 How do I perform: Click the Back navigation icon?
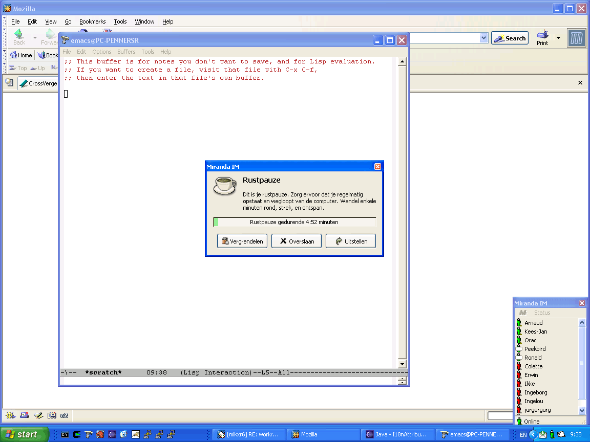(x=19, y=37)
